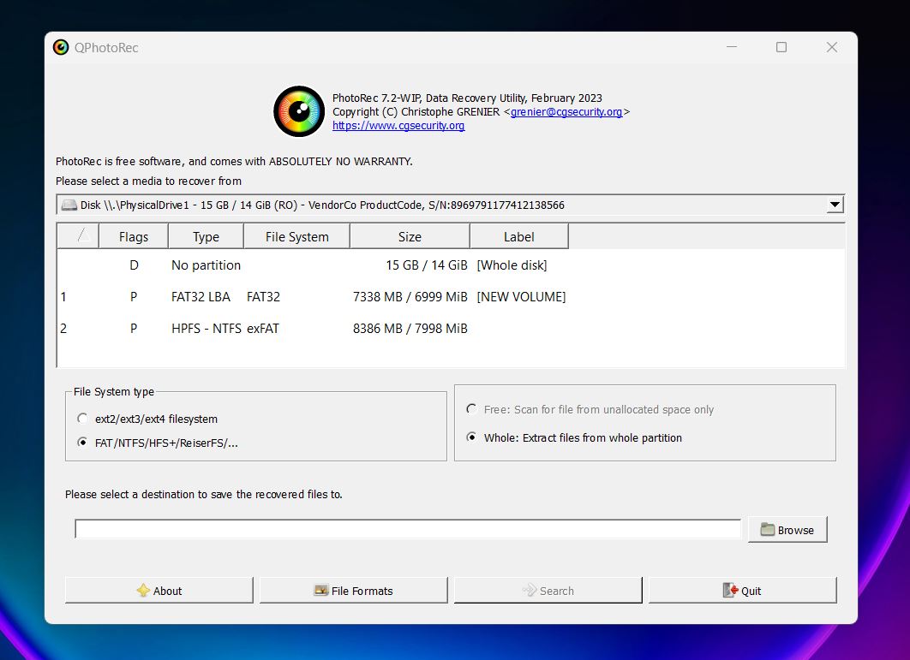Sort partitions by the Flags column header

134,236
